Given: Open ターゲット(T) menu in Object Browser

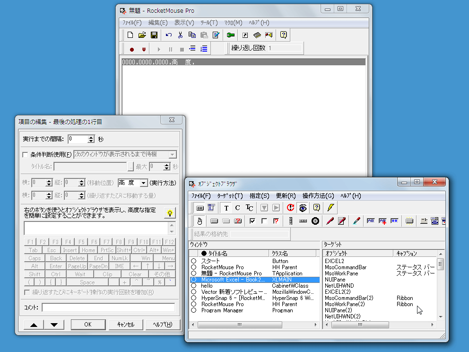Looking at the screenshot, I should tap(230, 196).
